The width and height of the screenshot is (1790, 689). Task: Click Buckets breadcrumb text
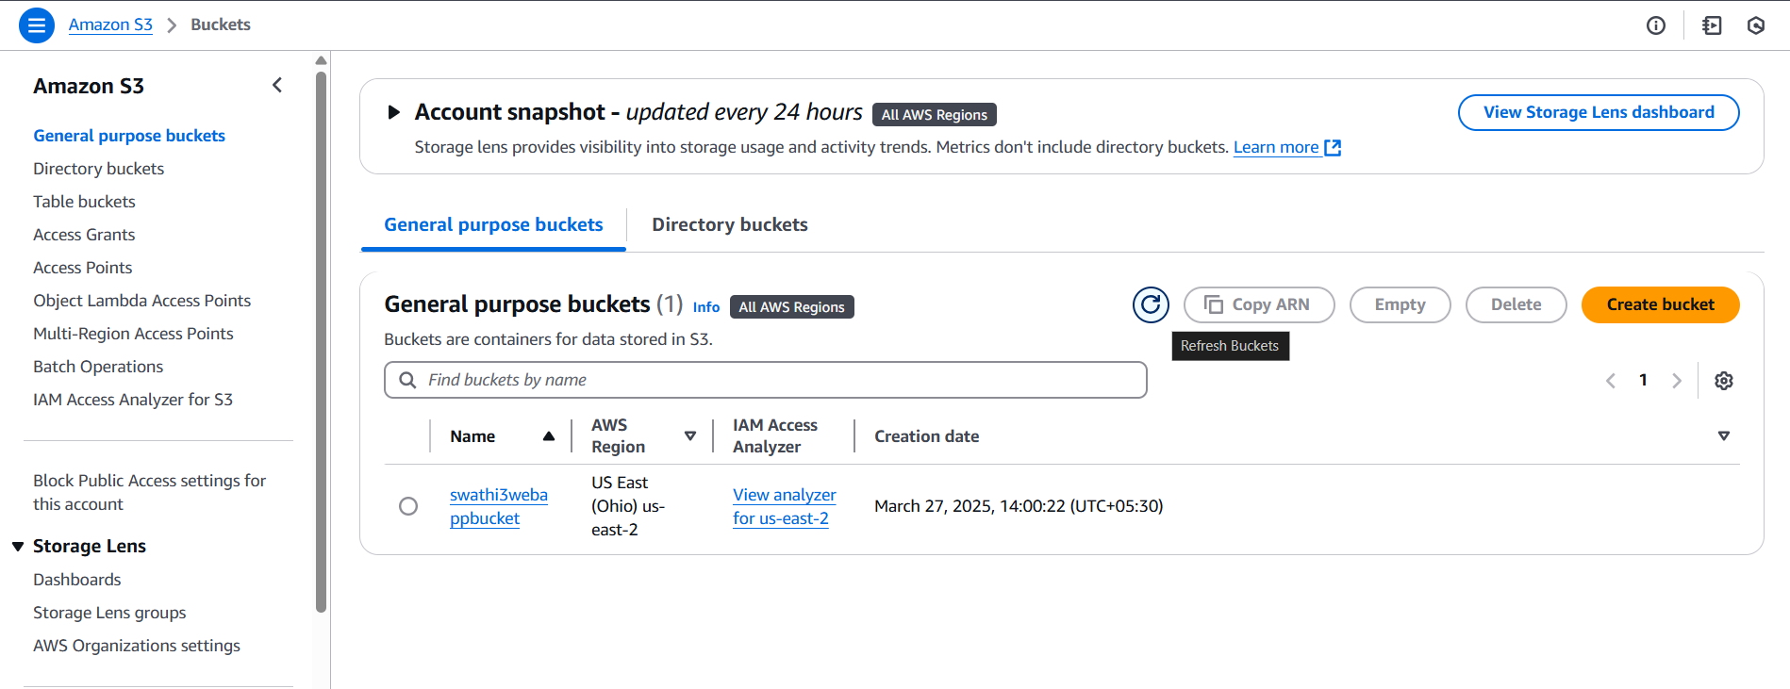221,25
